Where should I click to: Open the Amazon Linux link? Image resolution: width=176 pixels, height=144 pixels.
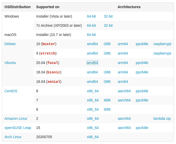pyautogui.click(x=16, y=119)
